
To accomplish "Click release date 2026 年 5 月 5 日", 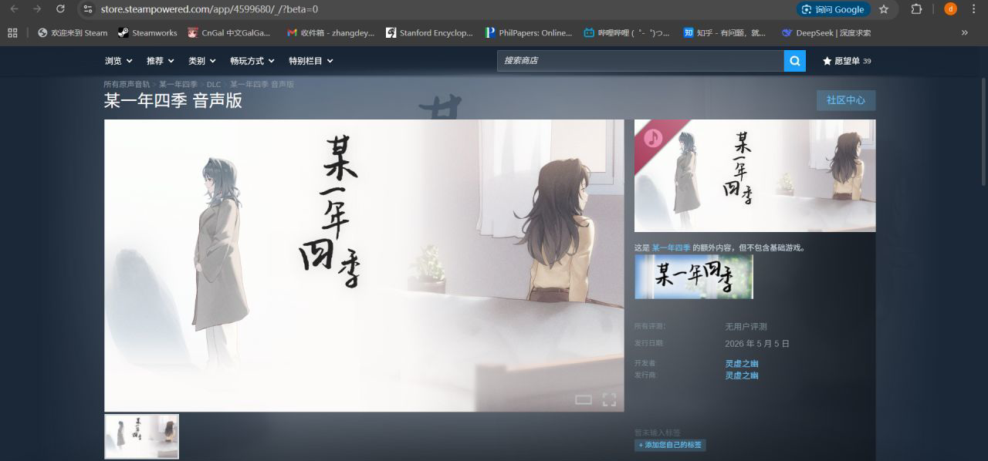I will (x=757, y=344).
